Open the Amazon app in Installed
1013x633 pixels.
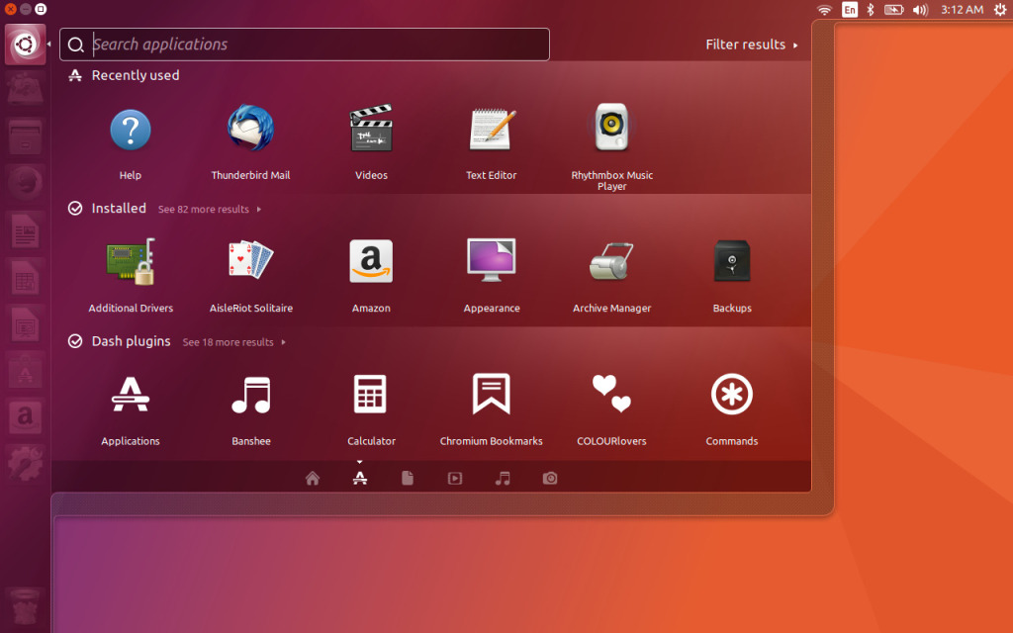pyautogui.click(x=371, y=261)
